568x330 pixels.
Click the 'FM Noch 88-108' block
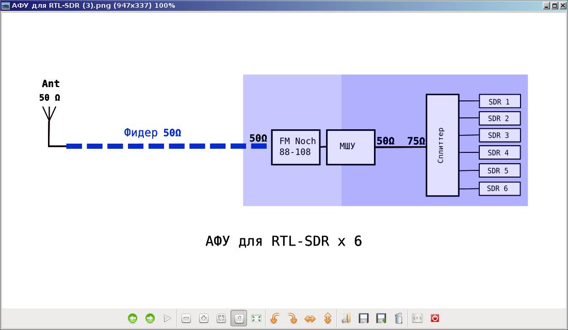pos(296,147)
